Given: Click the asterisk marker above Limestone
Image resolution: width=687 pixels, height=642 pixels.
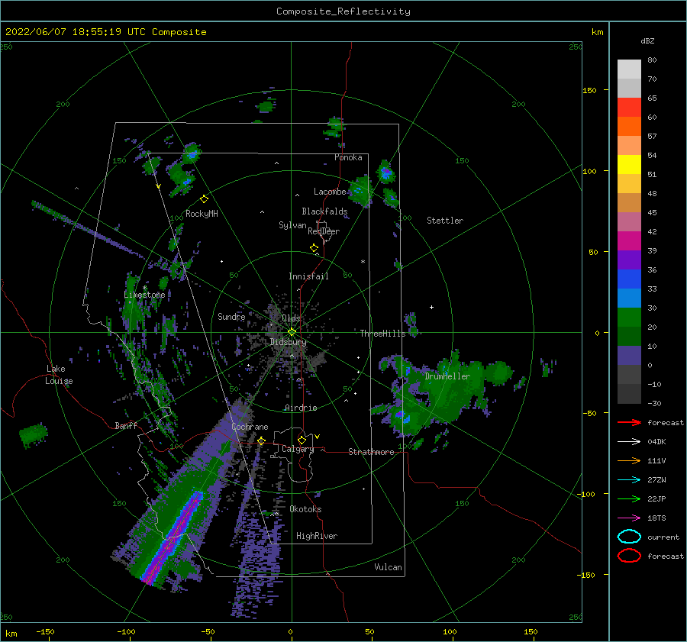Looking at the screenshot, I should click(144, 288).
